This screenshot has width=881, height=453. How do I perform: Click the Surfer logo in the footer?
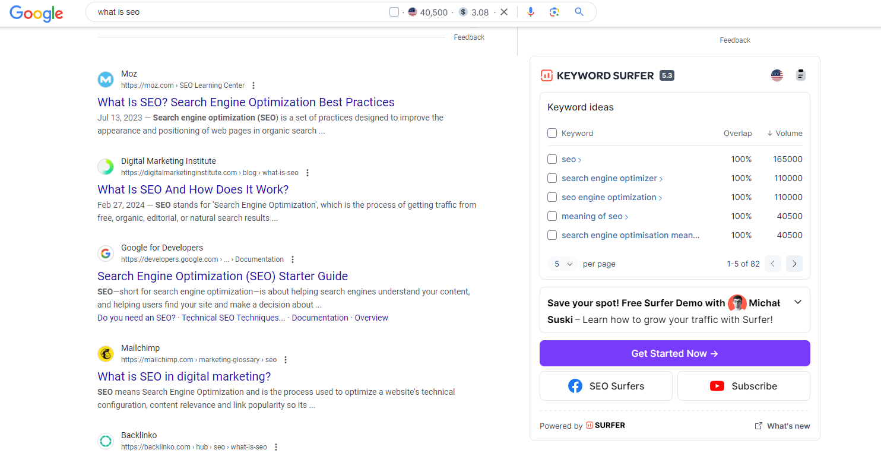[606, 425]
